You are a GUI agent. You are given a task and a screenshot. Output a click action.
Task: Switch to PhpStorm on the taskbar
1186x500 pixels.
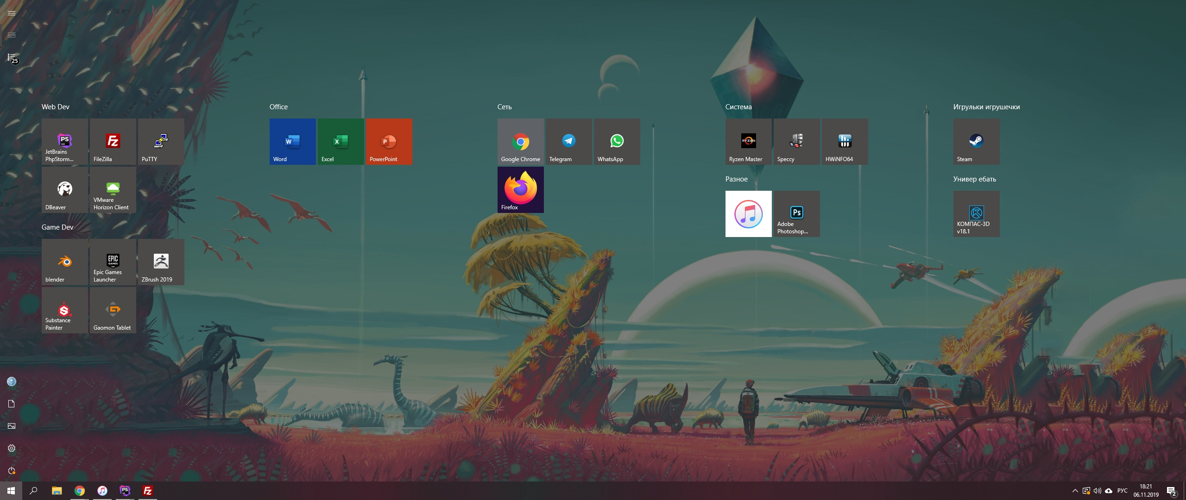pos(125,491)
